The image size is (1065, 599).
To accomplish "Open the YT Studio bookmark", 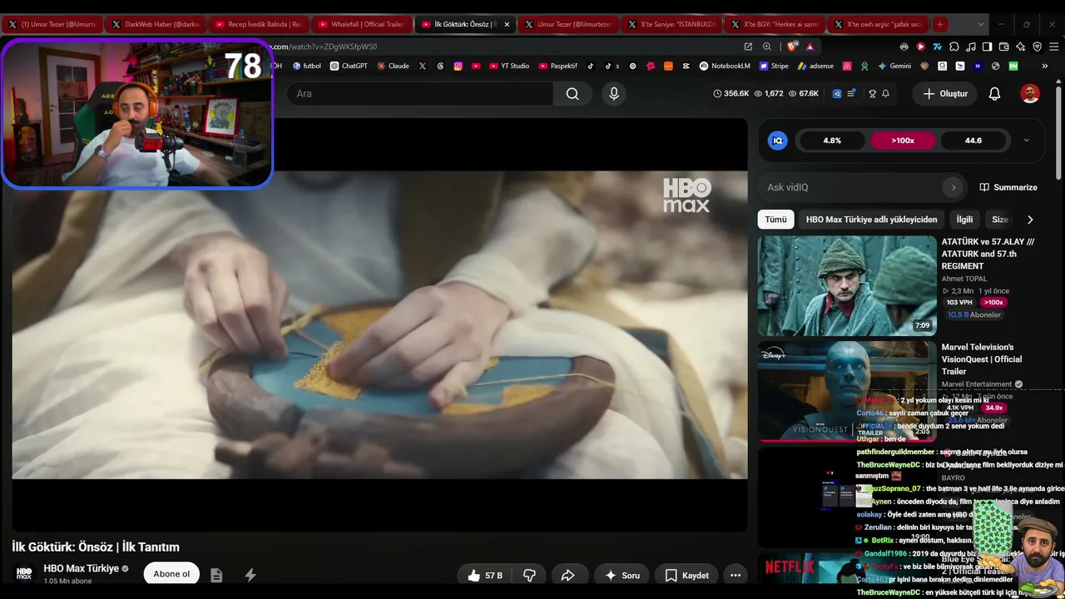I will click(508, 66).
